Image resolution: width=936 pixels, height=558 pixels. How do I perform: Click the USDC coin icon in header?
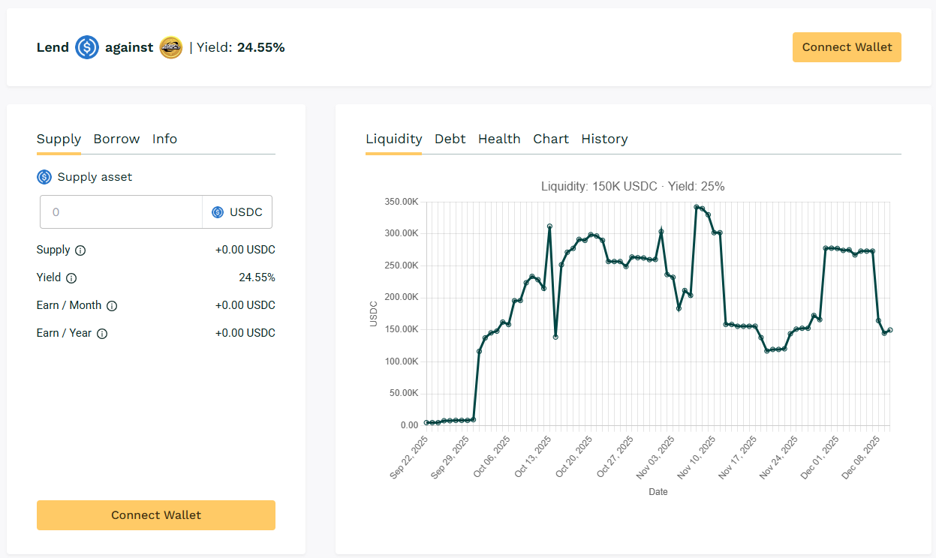(x=87, y=47)
